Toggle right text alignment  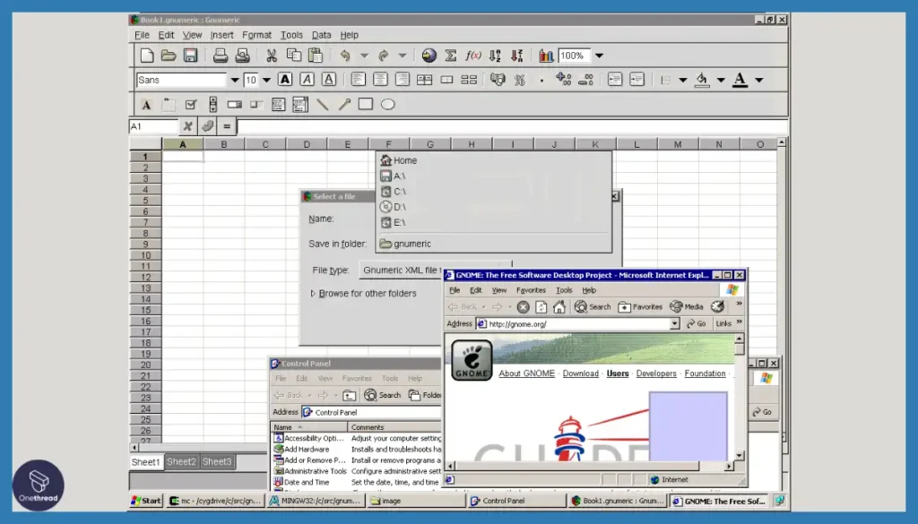403,80
